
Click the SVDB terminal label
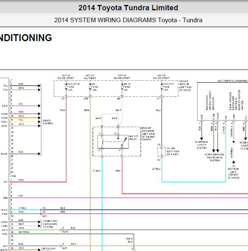pos(5,114)
